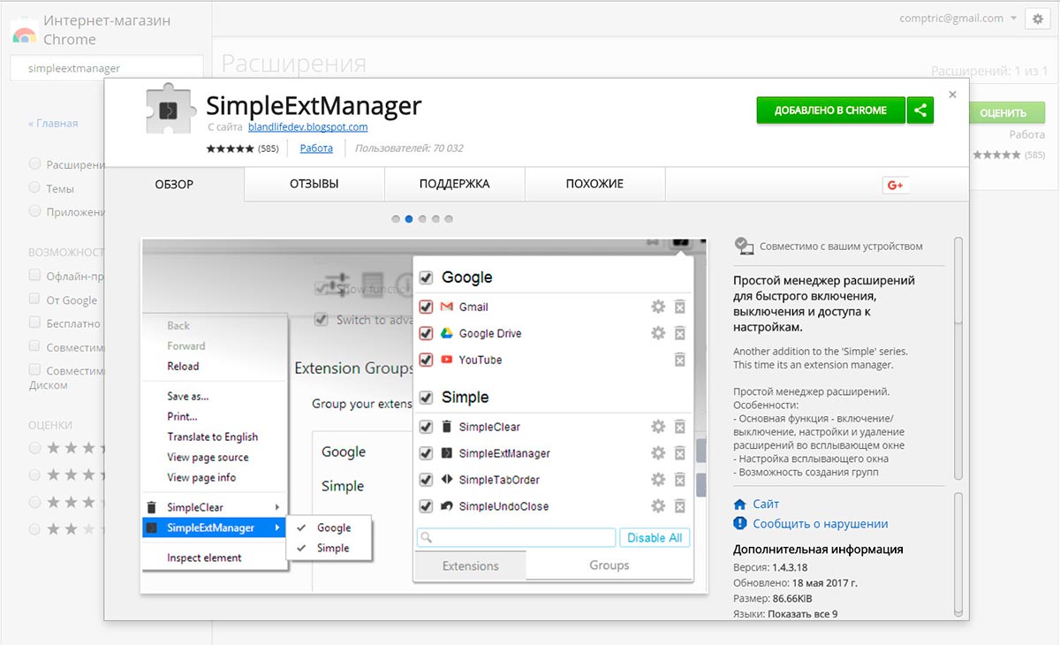The image size is (1060, 645).
Task: Click the Google Drive logo icon
Action: pos(448,333)
